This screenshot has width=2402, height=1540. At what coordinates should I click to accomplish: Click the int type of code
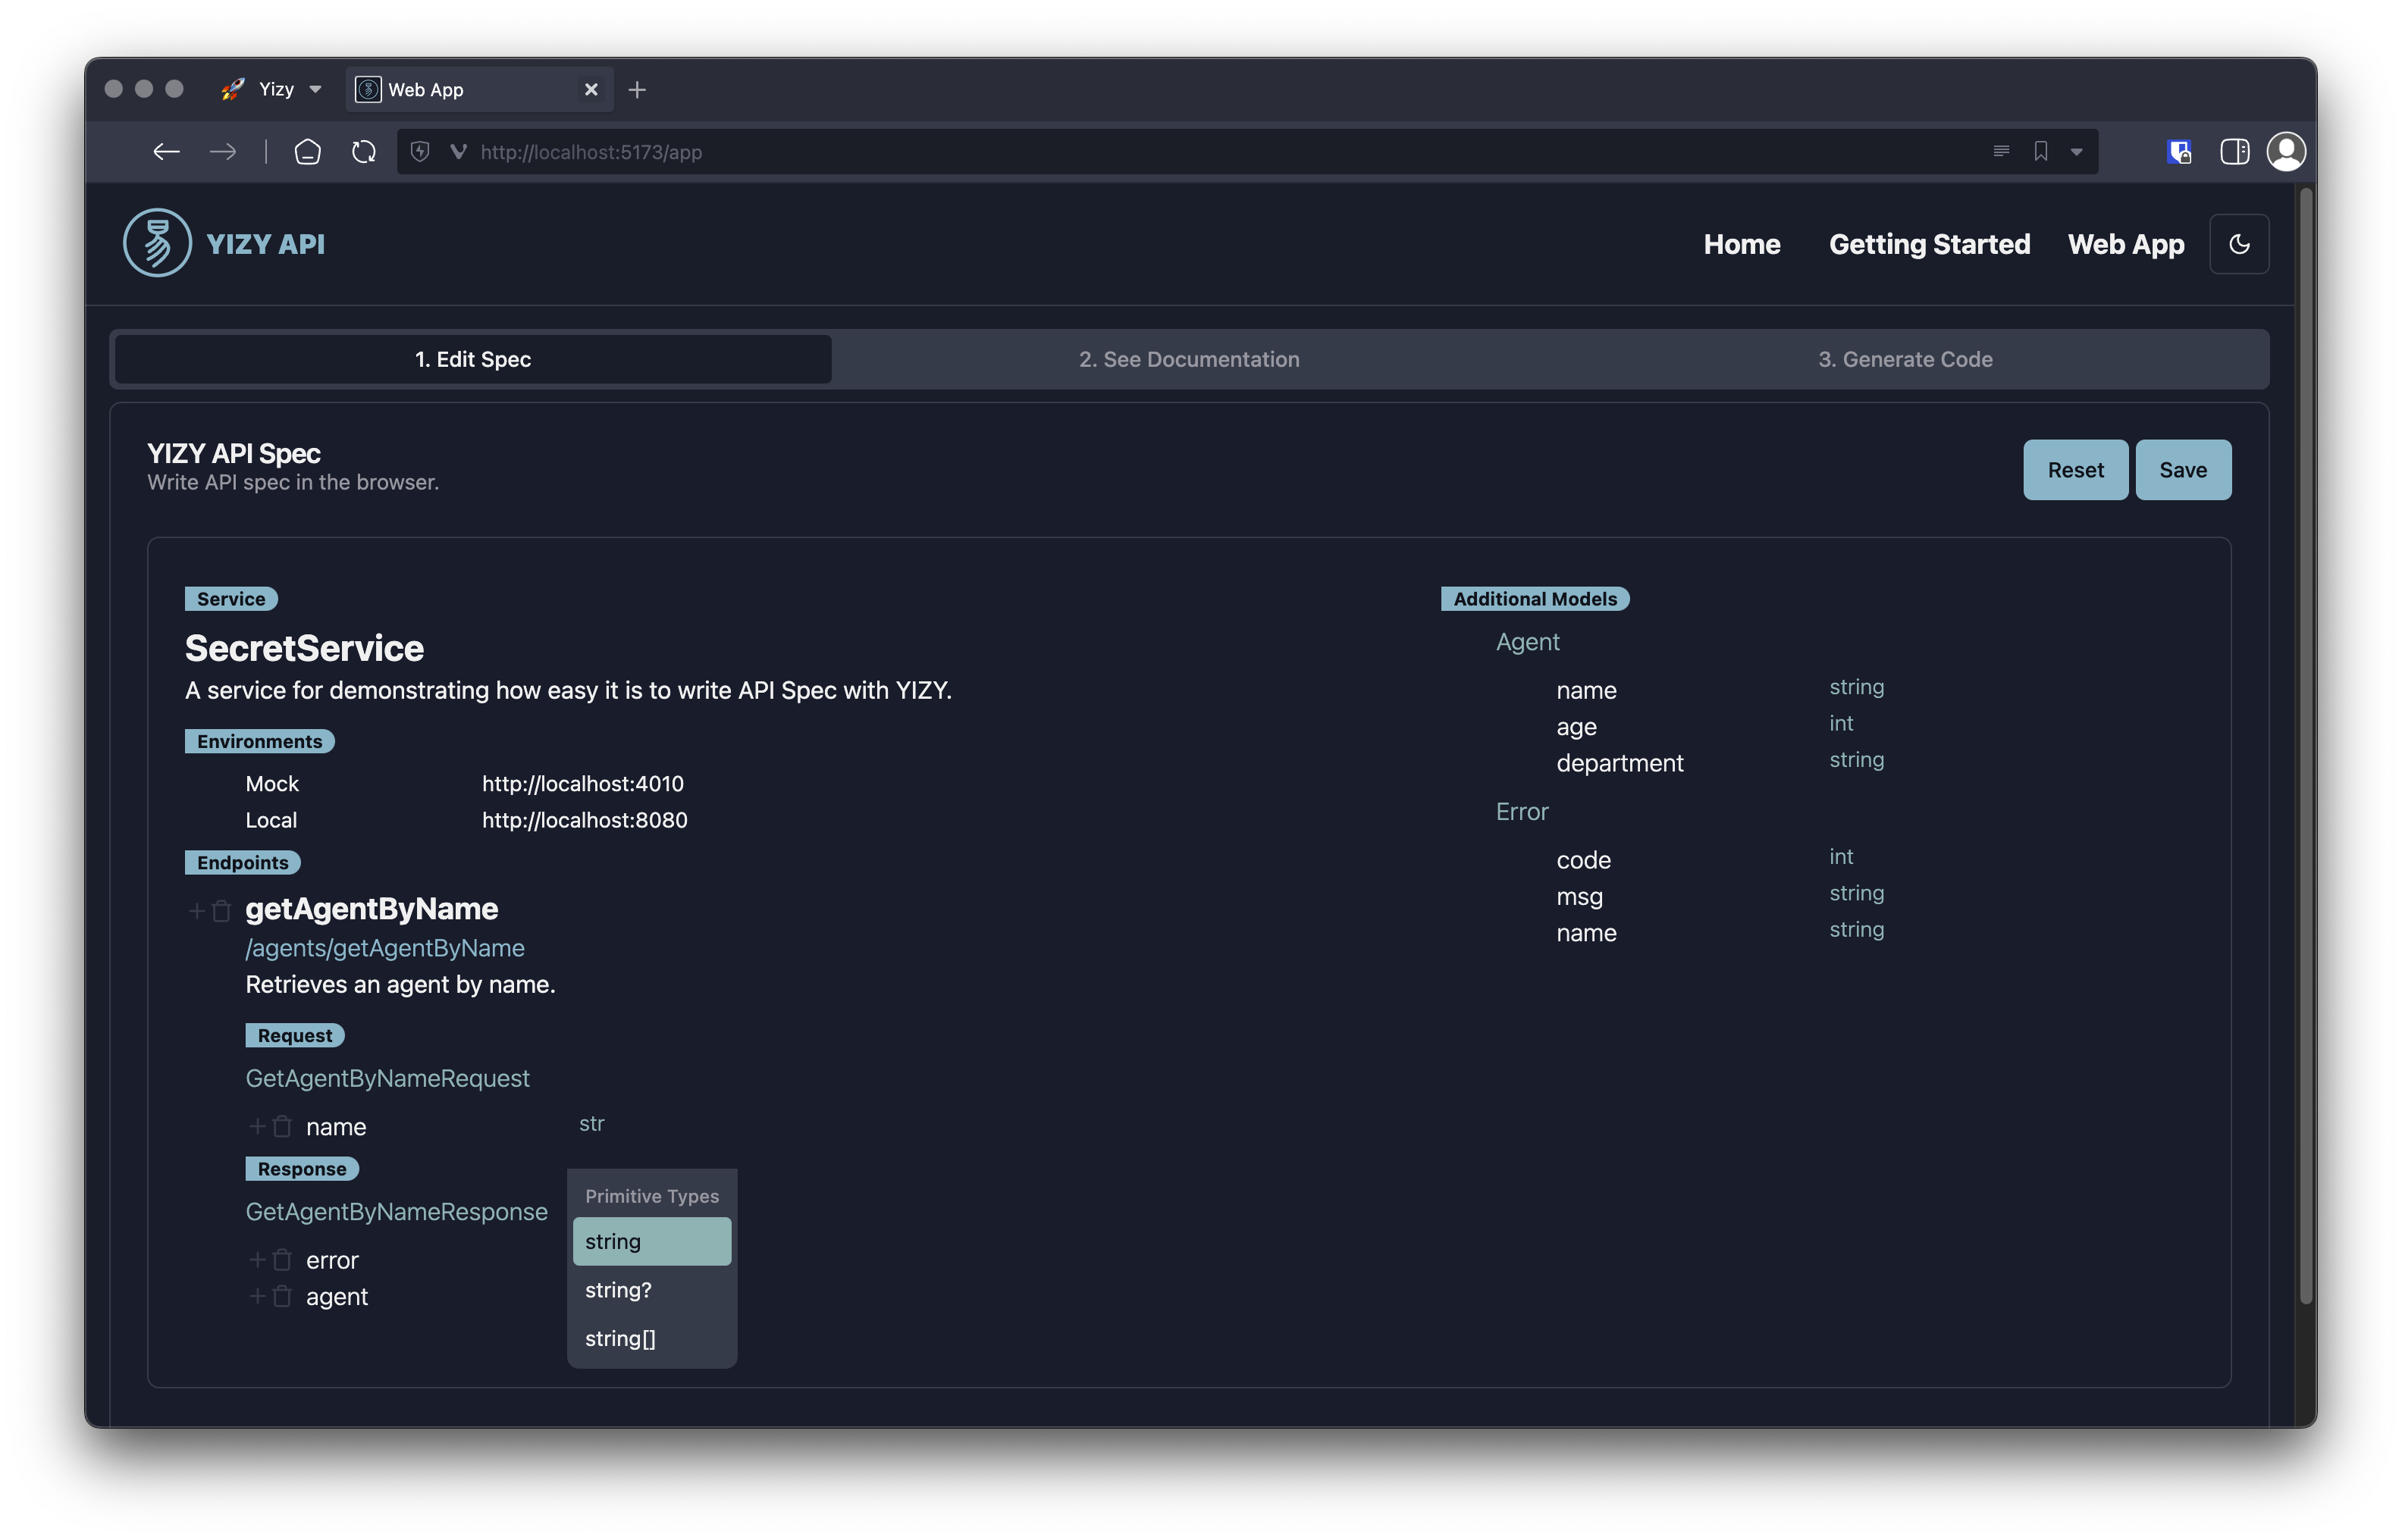(x=1841, y=857)
